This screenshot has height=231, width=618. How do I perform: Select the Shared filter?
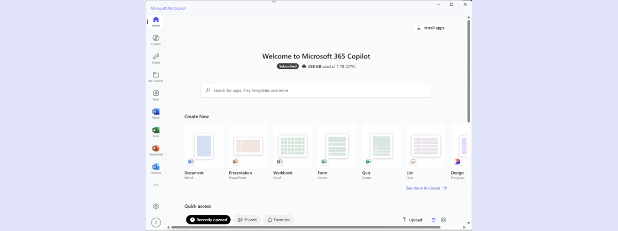point(247,220)
